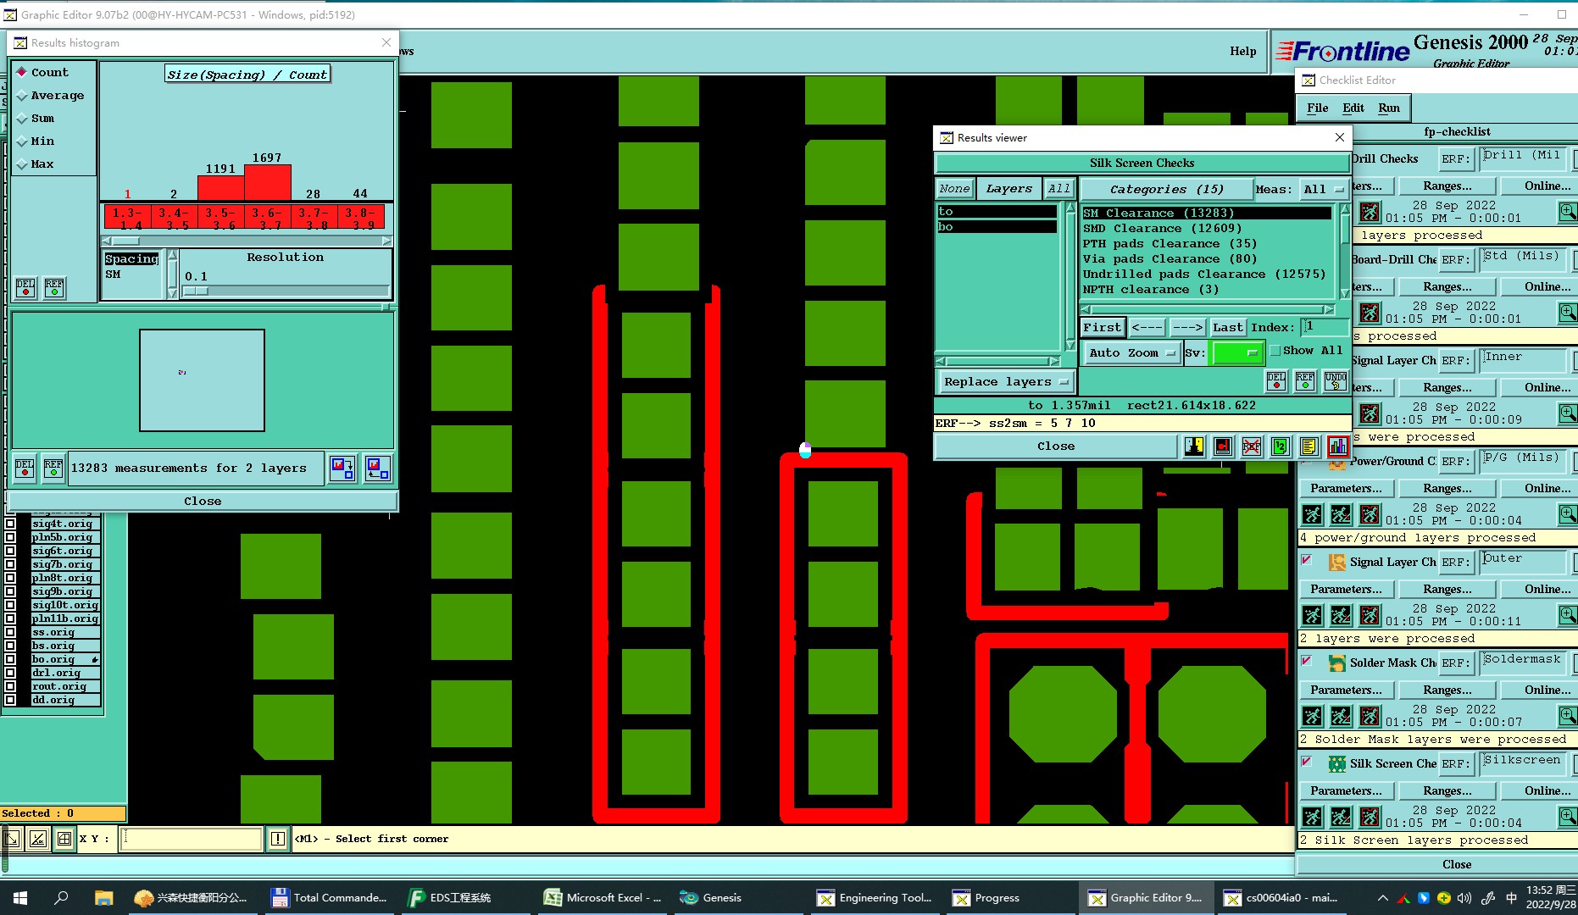Viewport: 1578px width, 915px height.
Task: Click the upper DEL icon in Results histogram
Action: pyautogui.click(x=25, y=288)
